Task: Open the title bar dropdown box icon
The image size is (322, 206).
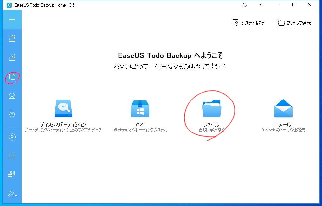Action: (260, 5)
